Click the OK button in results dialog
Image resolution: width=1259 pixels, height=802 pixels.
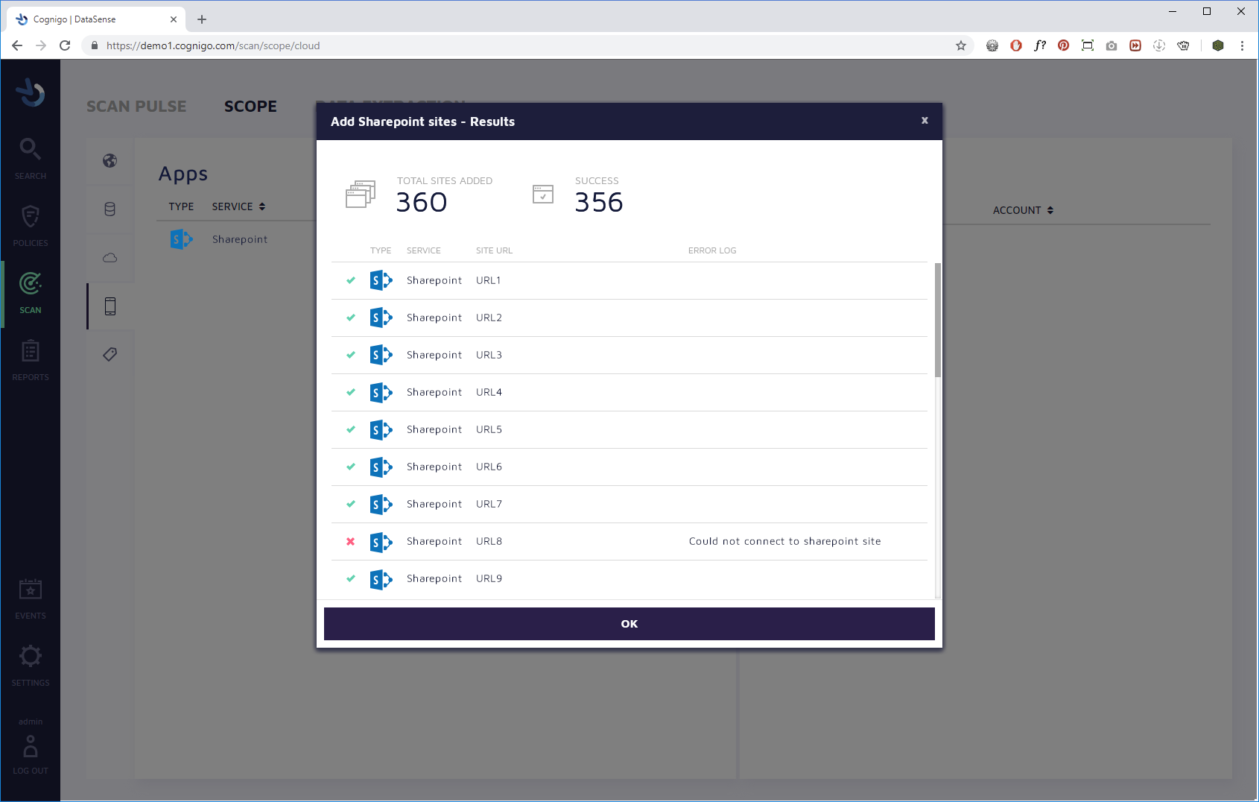click(629, 624)
